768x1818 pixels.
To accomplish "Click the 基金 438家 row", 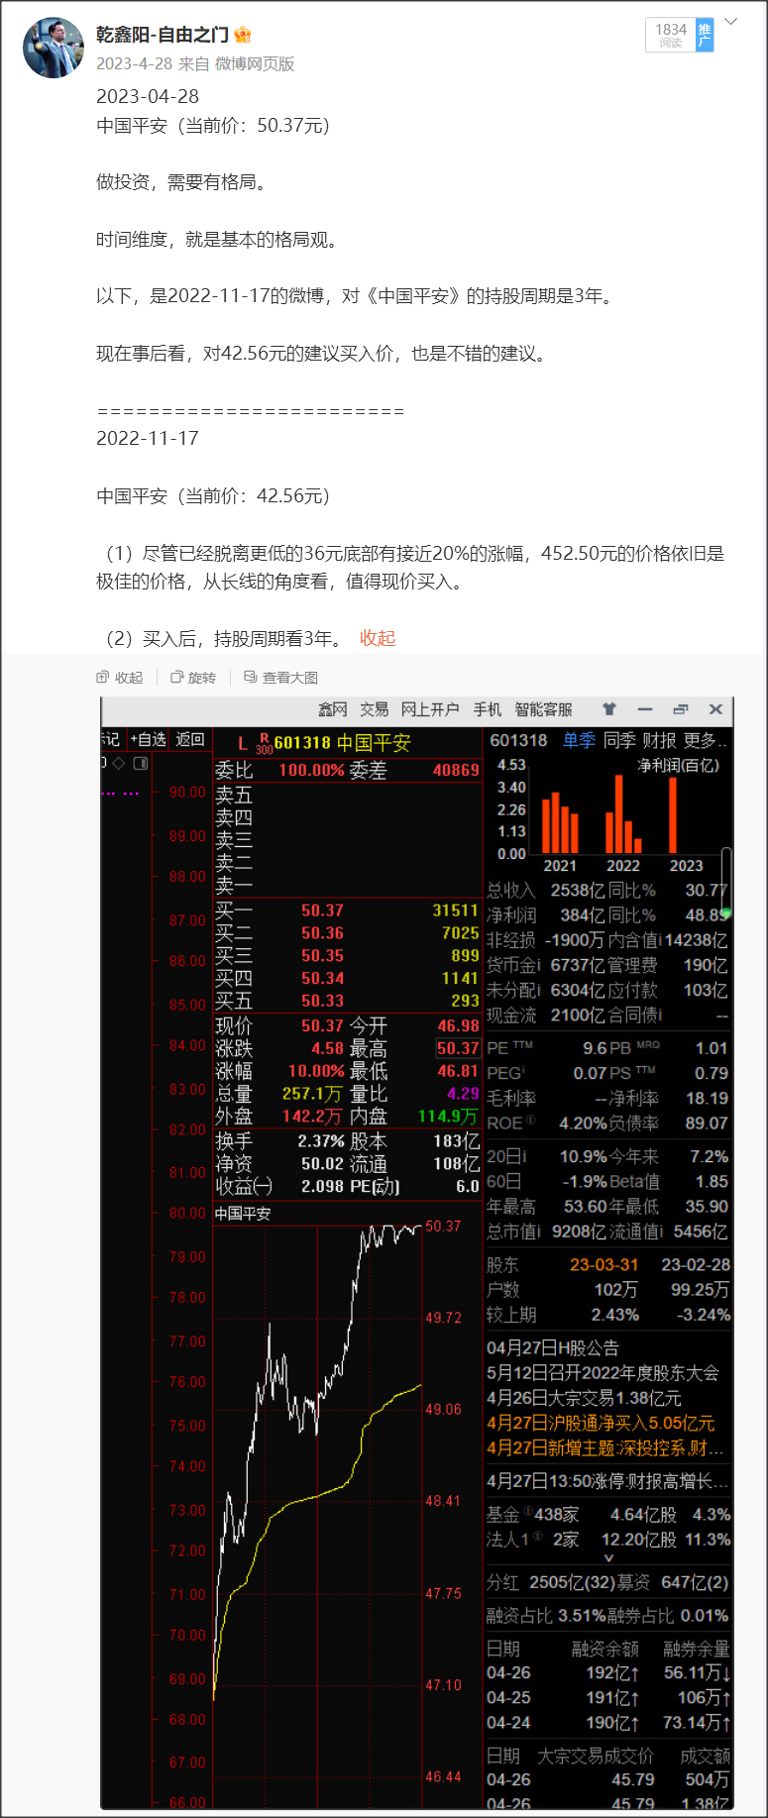I will click(x=608, y=1515).
